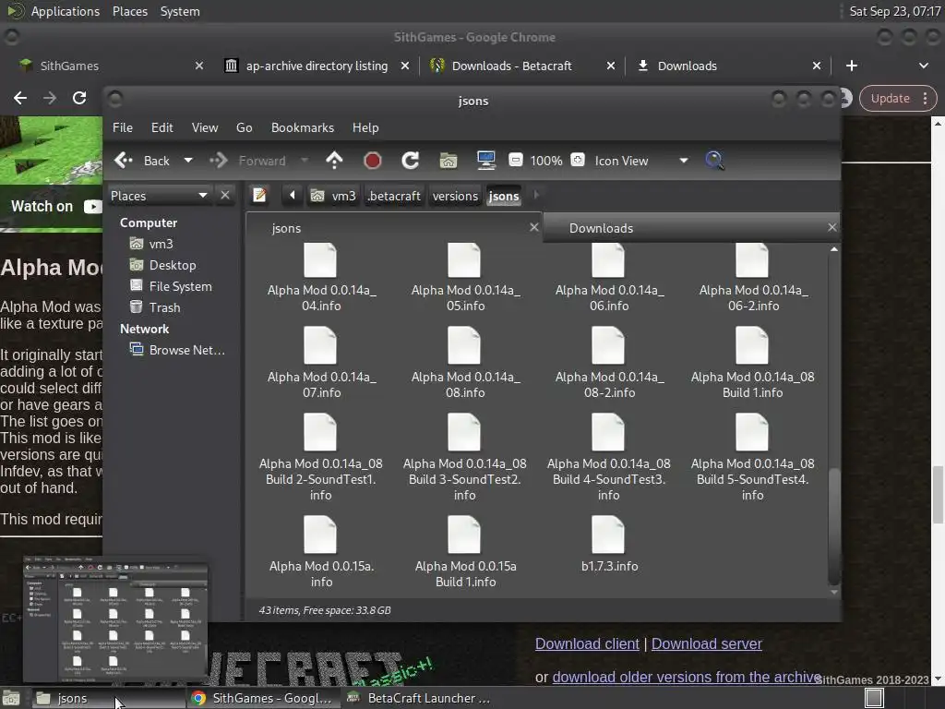
Task: Toggle the location text entry pencil icon
Action: 259,196
